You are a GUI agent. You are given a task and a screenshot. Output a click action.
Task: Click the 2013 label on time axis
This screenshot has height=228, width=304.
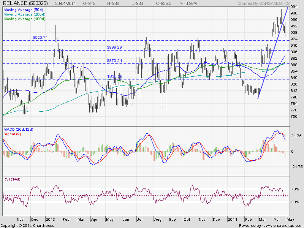point(51,220)
